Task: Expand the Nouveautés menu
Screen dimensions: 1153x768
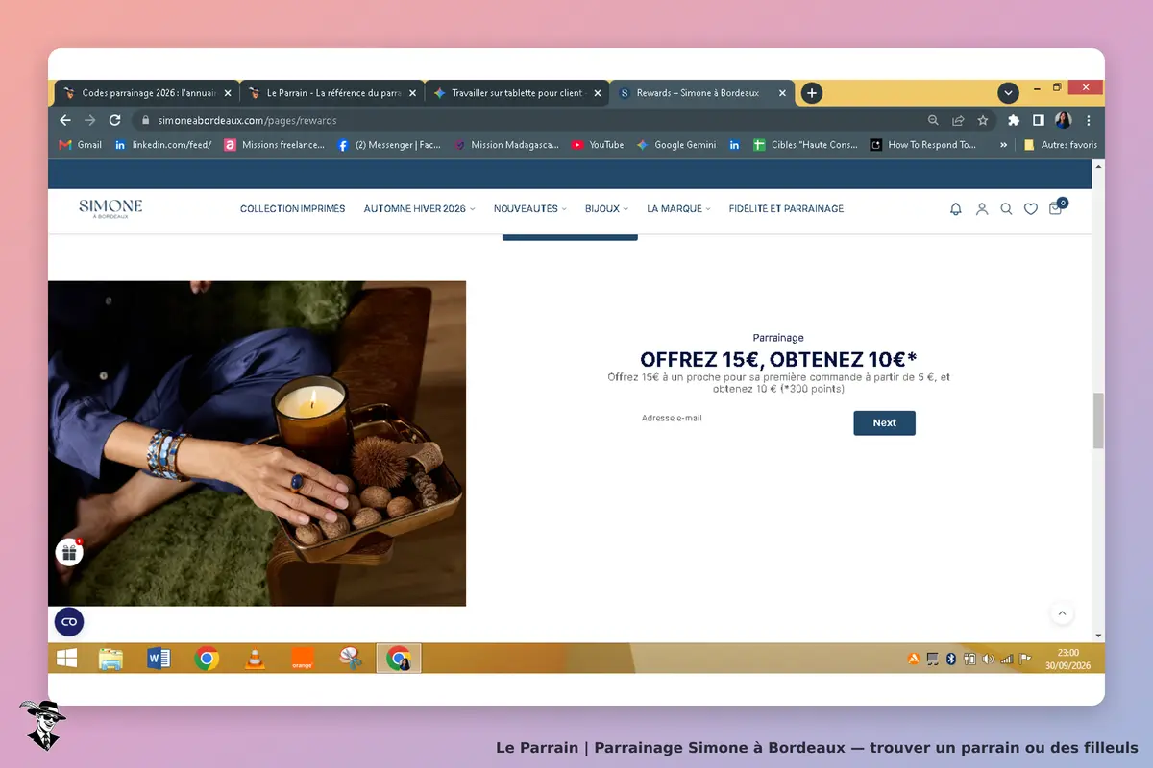Action: click(x=530, y=208)
